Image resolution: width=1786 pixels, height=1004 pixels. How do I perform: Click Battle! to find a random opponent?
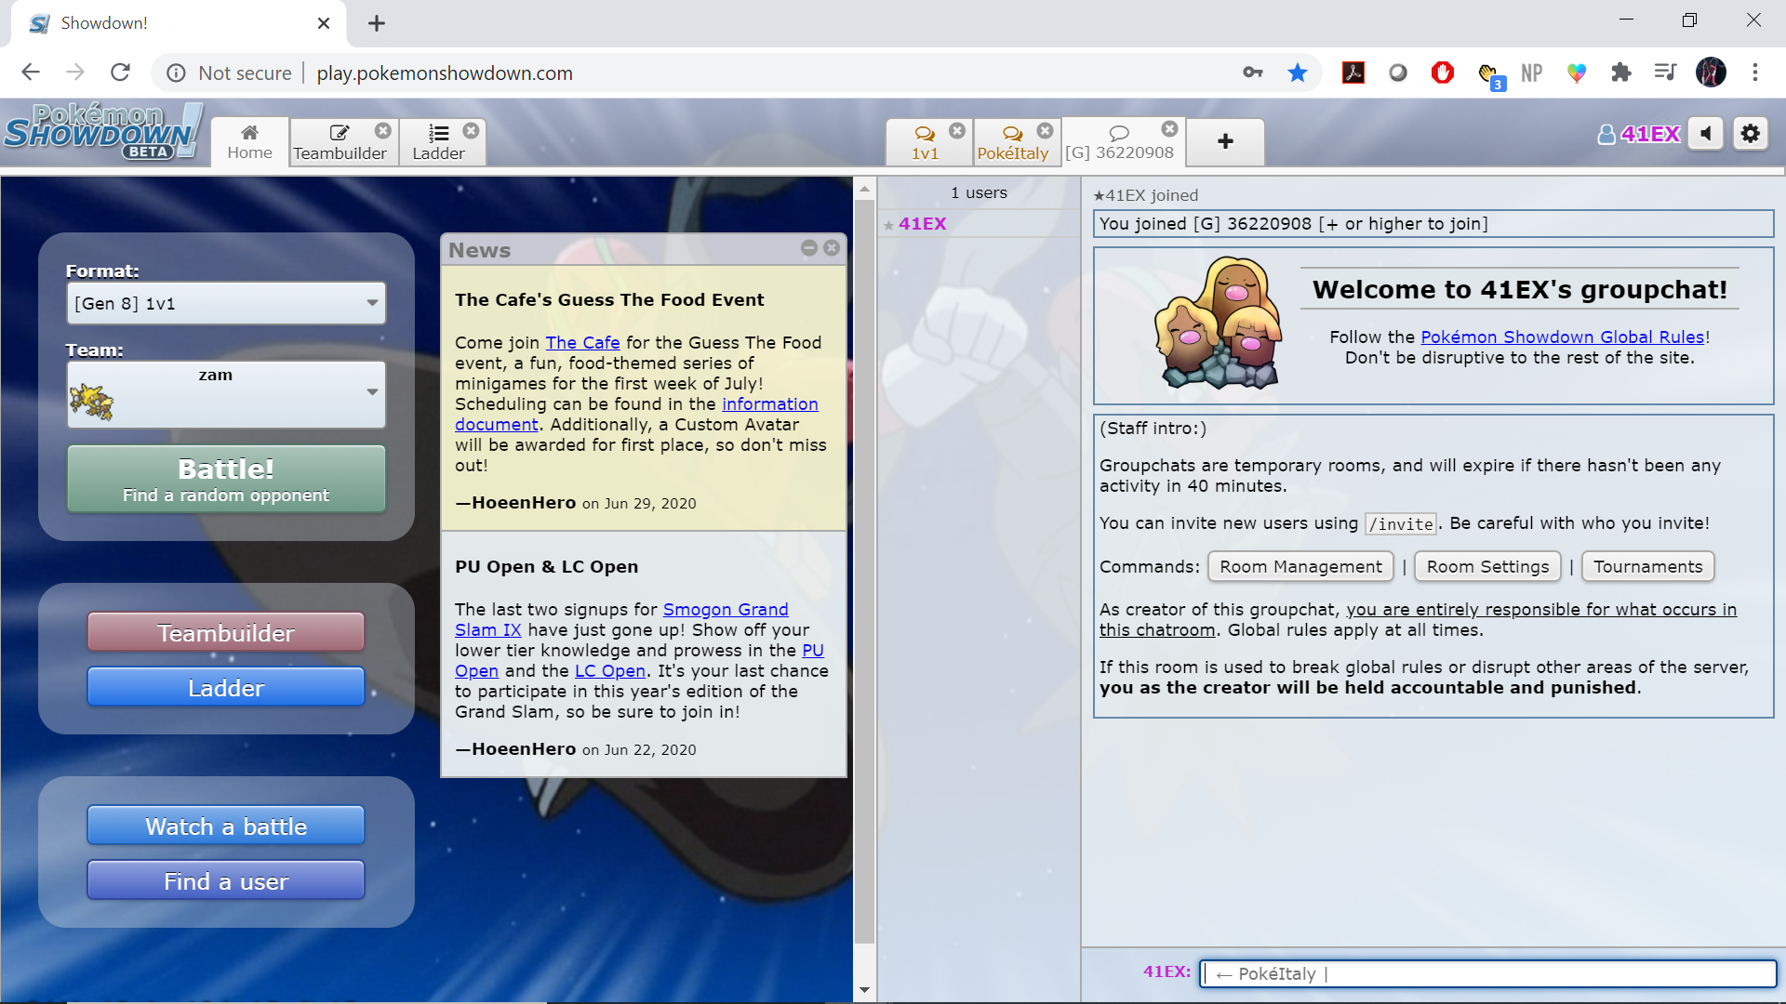(226, 479)
